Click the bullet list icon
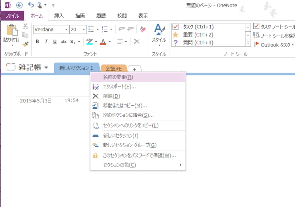Image resolution: width=295 pixels, height=207 pixels. pos(91,29)
